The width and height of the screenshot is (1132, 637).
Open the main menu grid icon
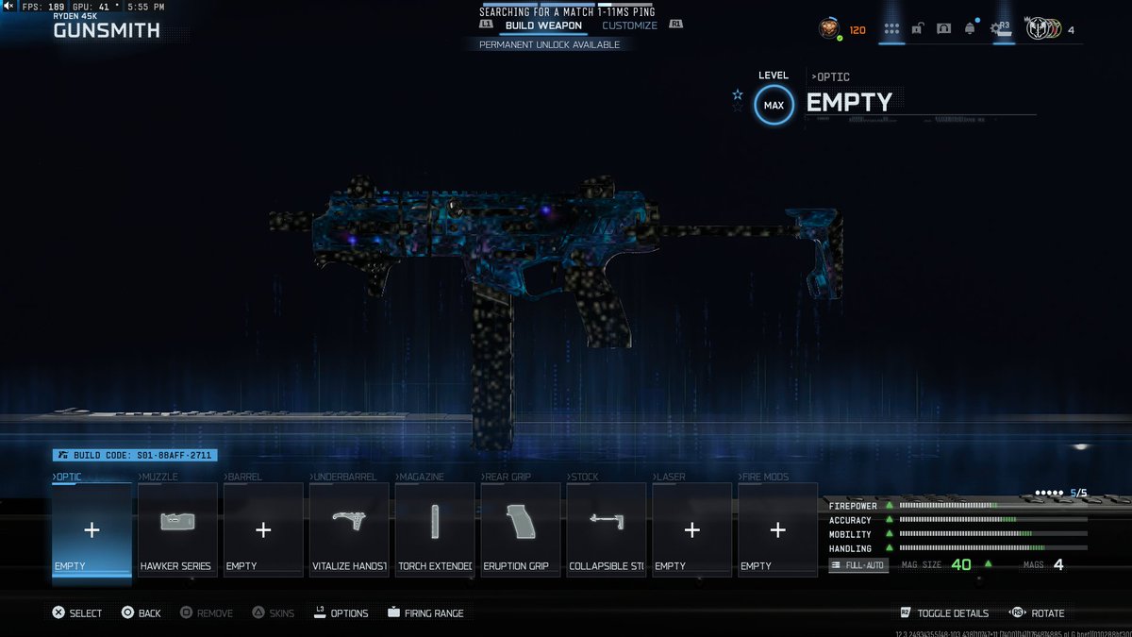click(891, 29)
